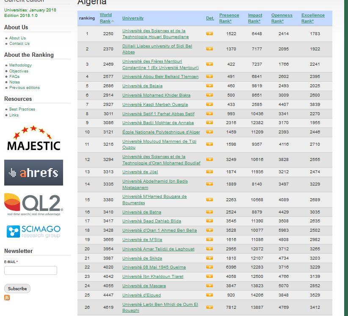This screenshot has height=316, width=348.
Task: Open details icon for Université Ibn Khaldoun Tiaret
Action: 209,276
